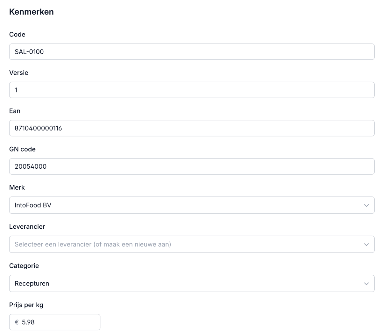382x336 pixels.
Task: Click the Categorie dropdown chevron arrow
Action: click(366, 284)
